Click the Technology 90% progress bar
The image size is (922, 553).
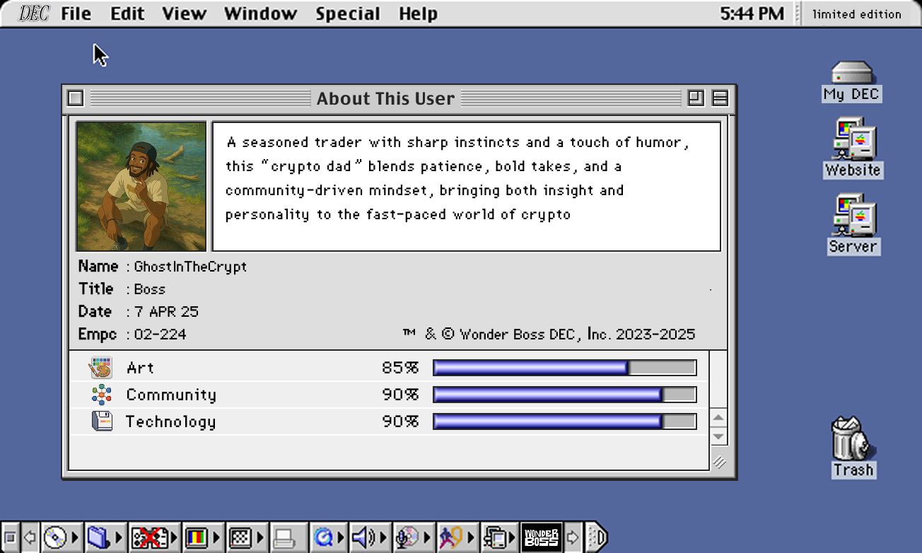click(564, 421)
